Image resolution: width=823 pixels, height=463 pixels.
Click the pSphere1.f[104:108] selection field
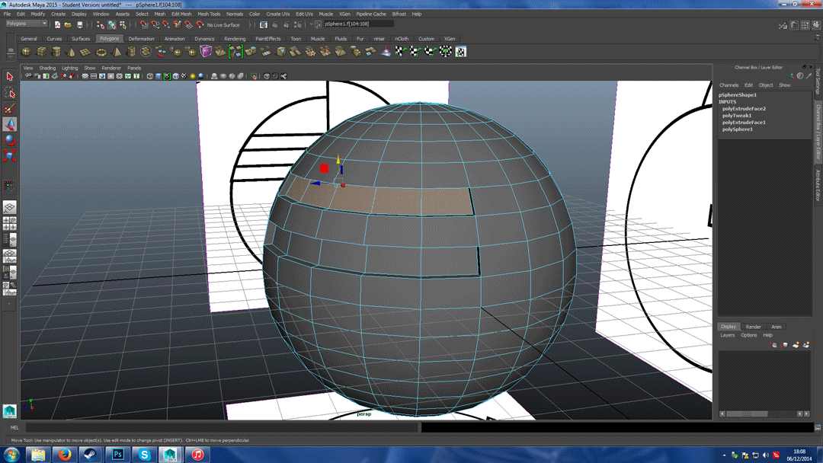point(358,24)
